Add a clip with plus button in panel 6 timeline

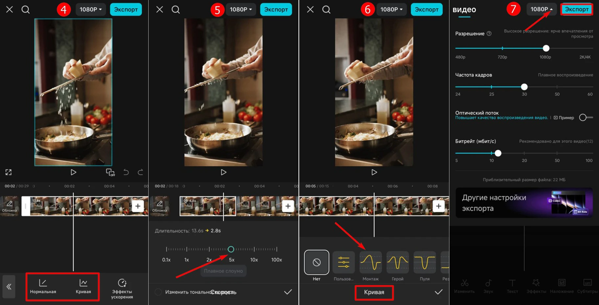[x=438, y=206]
